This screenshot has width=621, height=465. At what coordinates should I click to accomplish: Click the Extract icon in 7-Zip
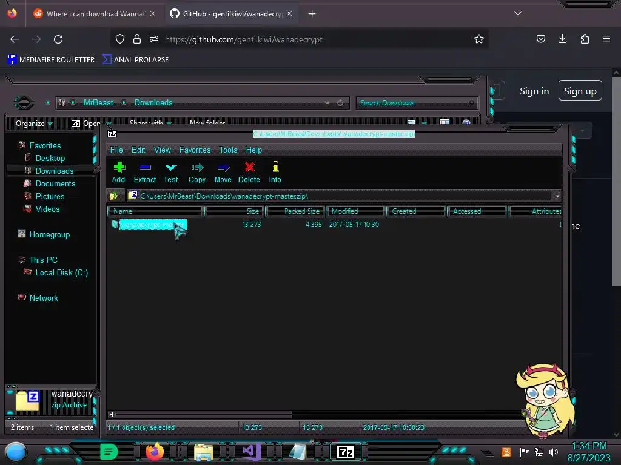pos(144,173)
